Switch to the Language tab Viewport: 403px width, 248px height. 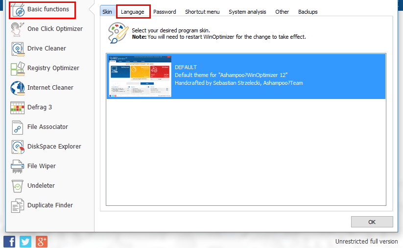point(133,12)
